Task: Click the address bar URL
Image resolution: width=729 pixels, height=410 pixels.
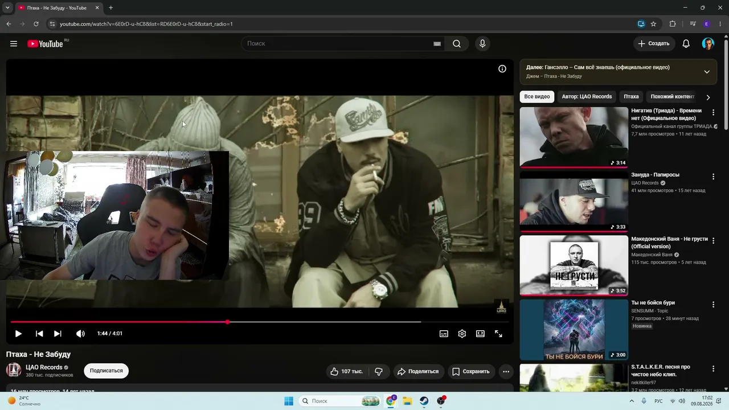Action: tap(146, 24)
